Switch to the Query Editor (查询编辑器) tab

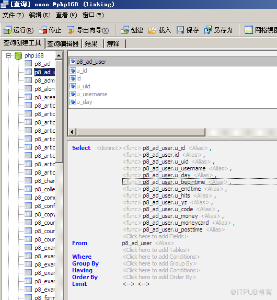coord(63,43)
